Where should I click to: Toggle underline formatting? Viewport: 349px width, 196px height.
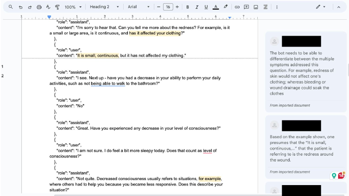[x=206, y=7]
